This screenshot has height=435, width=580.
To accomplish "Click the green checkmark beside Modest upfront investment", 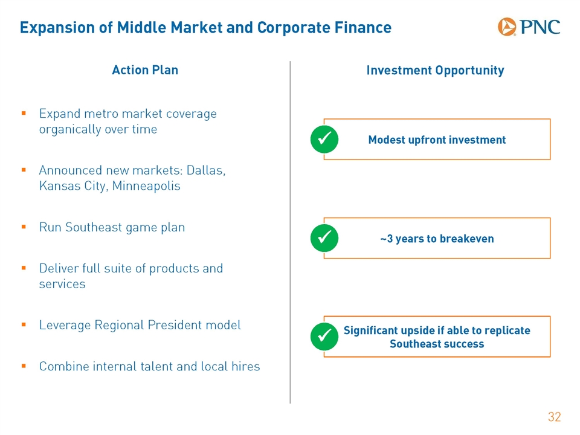I will pyautogui.click(x=324, y=140).
